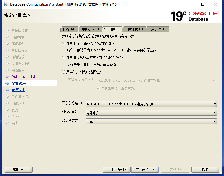224x176 pixels.
Task: Switch to 示例方案(E) tab
Action: pyautogui.click(x=157, y=29)
